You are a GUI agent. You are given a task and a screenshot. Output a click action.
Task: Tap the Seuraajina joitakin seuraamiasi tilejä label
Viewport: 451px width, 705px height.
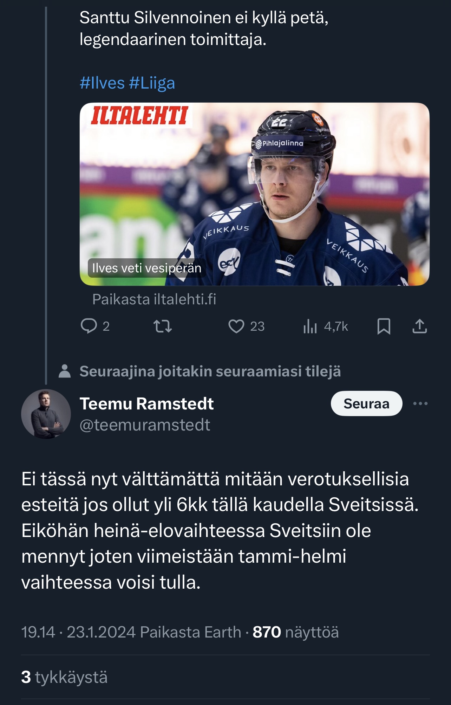[x=210, y=371]
